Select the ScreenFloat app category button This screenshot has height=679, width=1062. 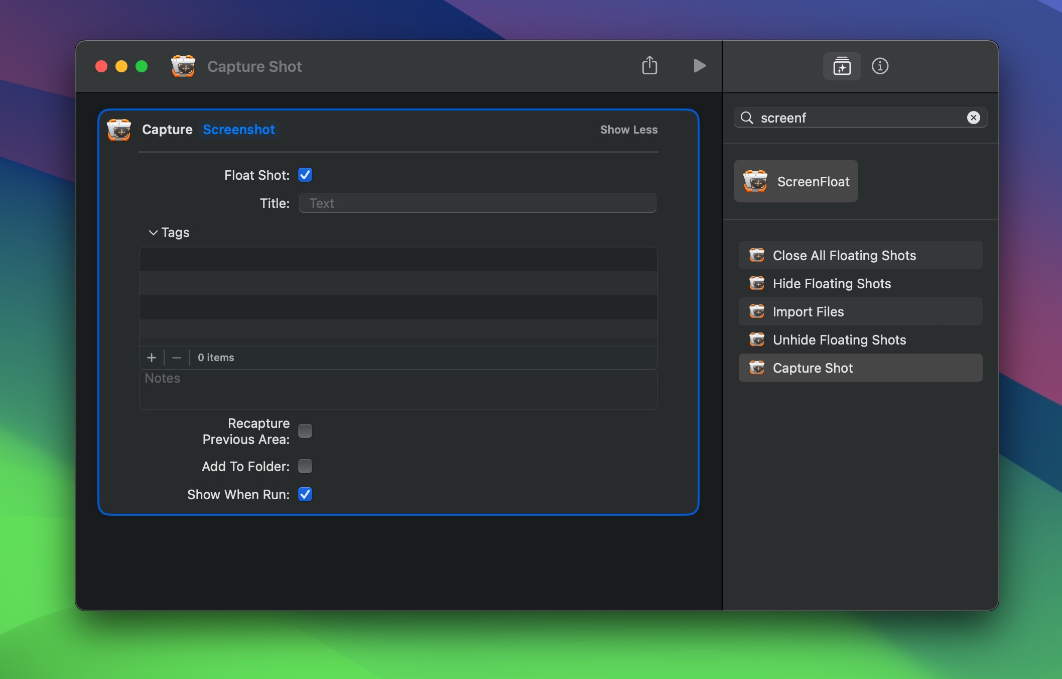(x=795, y=181)
